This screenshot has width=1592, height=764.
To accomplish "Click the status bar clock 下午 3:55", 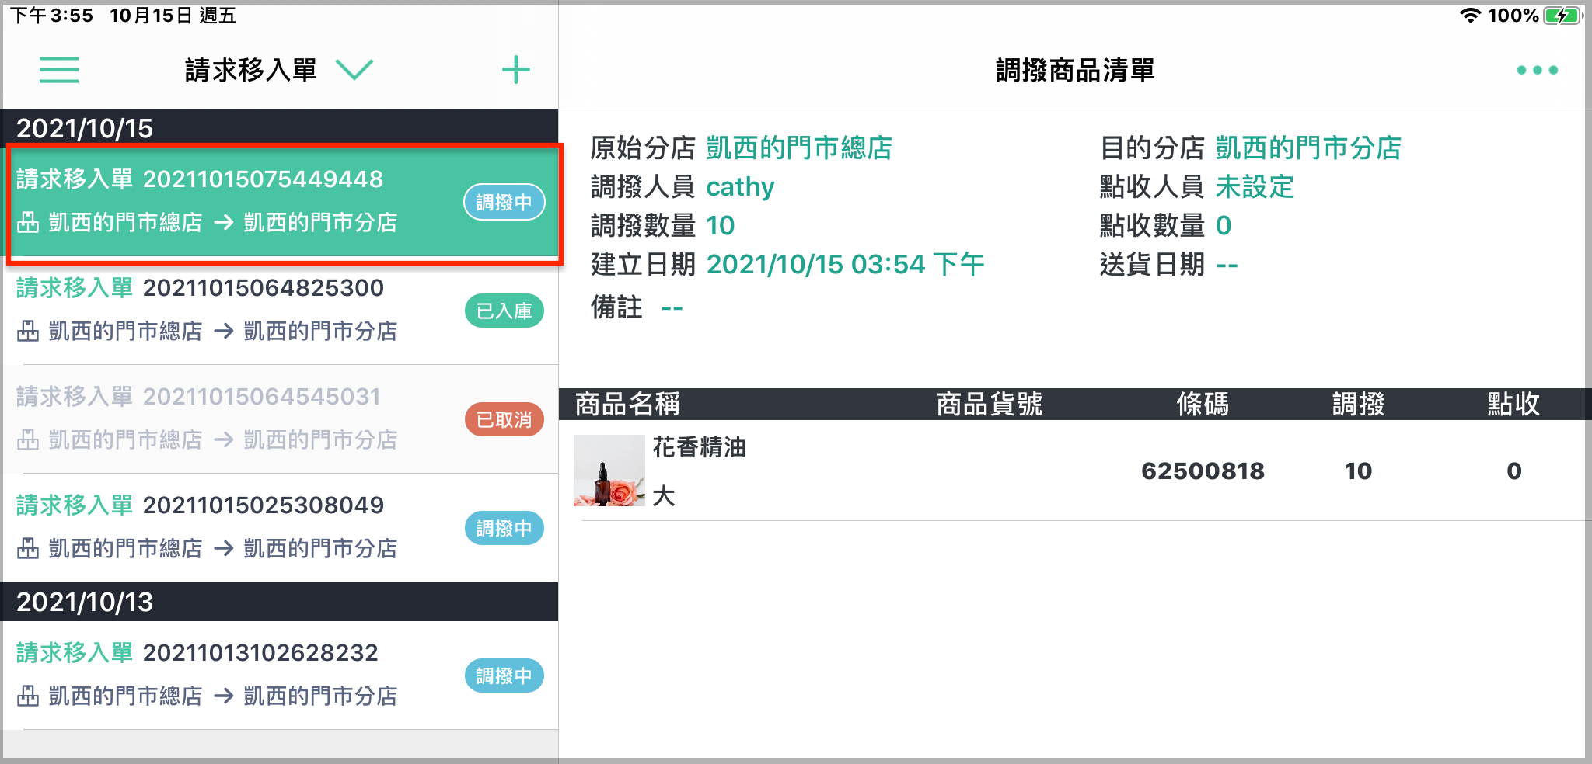I will (51, 16).
